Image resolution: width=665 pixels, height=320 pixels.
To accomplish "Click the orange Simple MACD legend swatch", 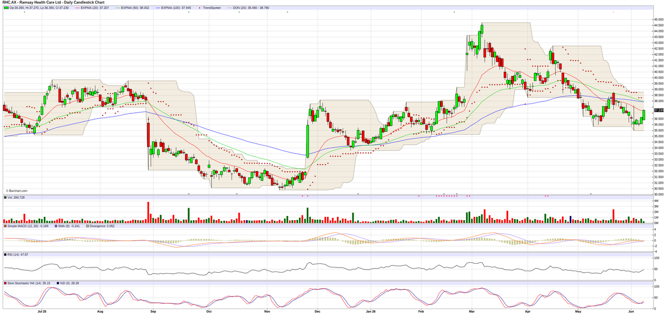I will pyautogui.click(x=5, y=226).
